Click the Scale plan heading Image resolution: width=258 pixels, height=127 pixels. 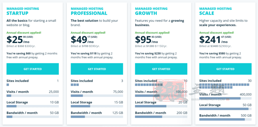[207, 13]
